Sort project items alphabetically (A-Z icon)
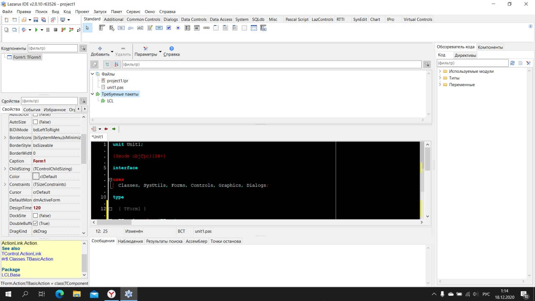 point(117,64)
